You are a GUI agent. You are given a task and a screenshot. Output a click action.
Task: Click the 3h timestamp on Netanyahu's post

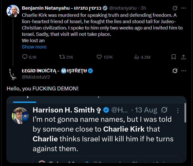click(x=143, y=8)
